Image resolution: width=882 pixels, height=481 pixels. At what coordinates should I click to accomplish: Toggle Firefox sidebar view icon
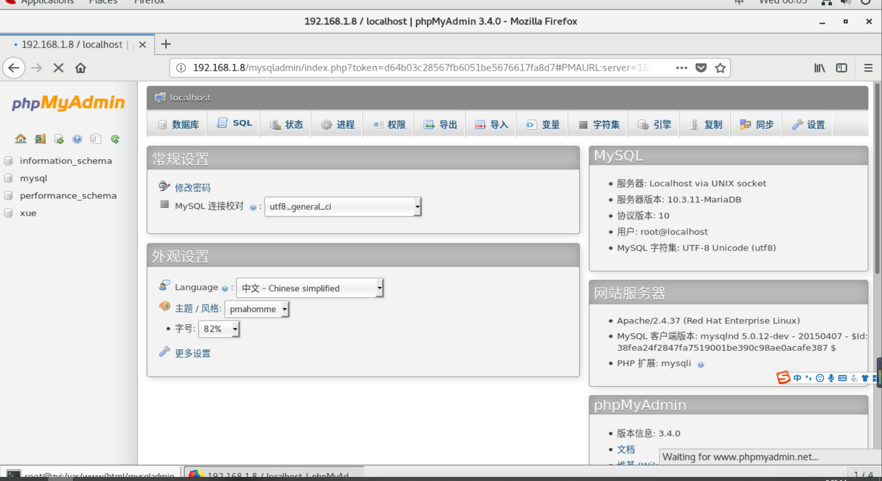click(841, 68)
